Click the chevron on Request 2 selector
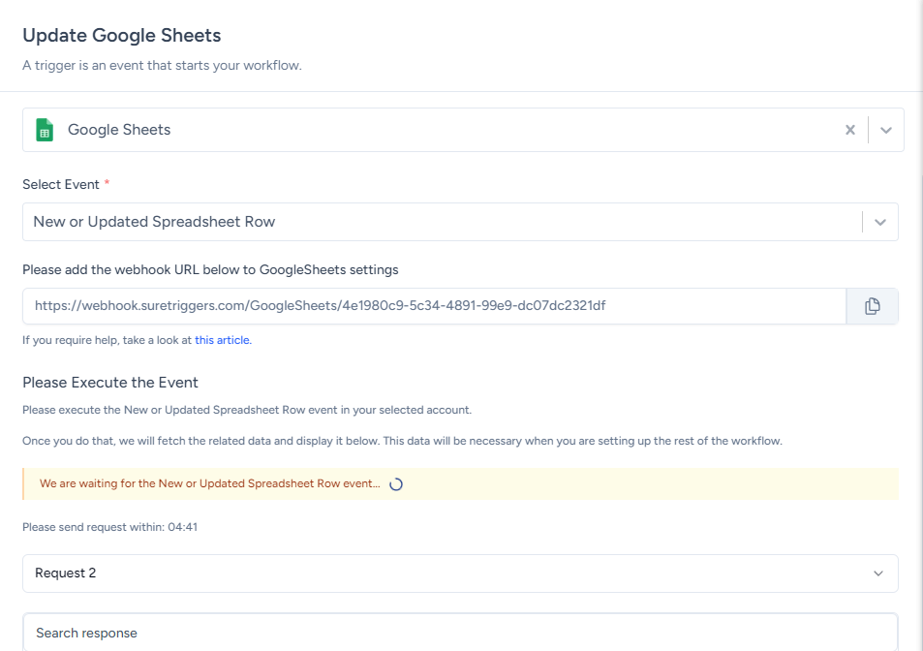The image size is (923, 651). coord(877,573)
